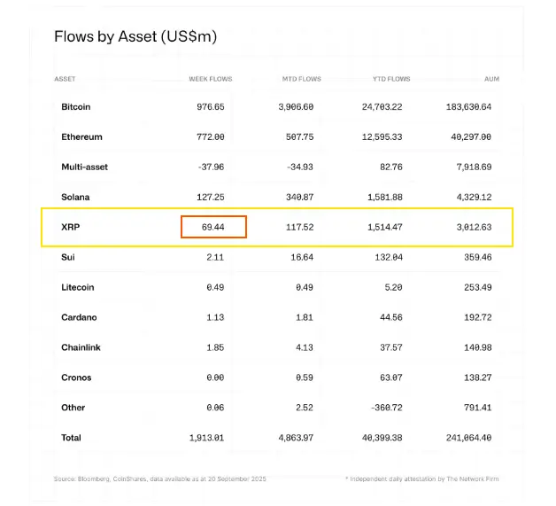Select the Ethereum asset name
The width and height of the screenshot is (556, 506).
[81, 137]
